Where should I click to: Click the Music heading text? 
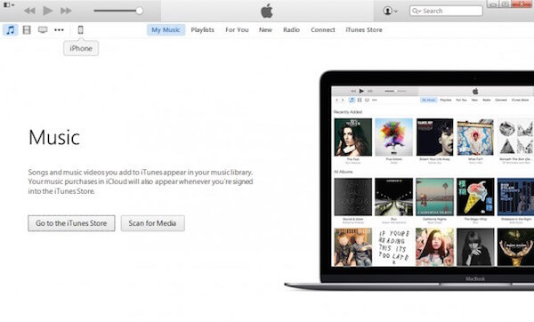[54, 138]
